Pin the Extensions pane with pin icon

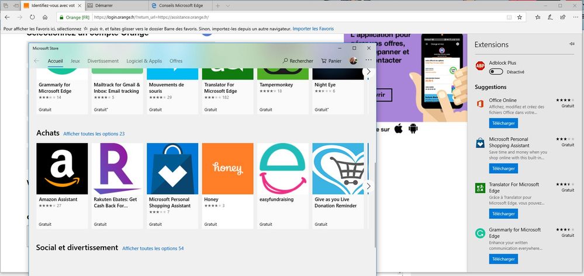click(x=571, y=44)
